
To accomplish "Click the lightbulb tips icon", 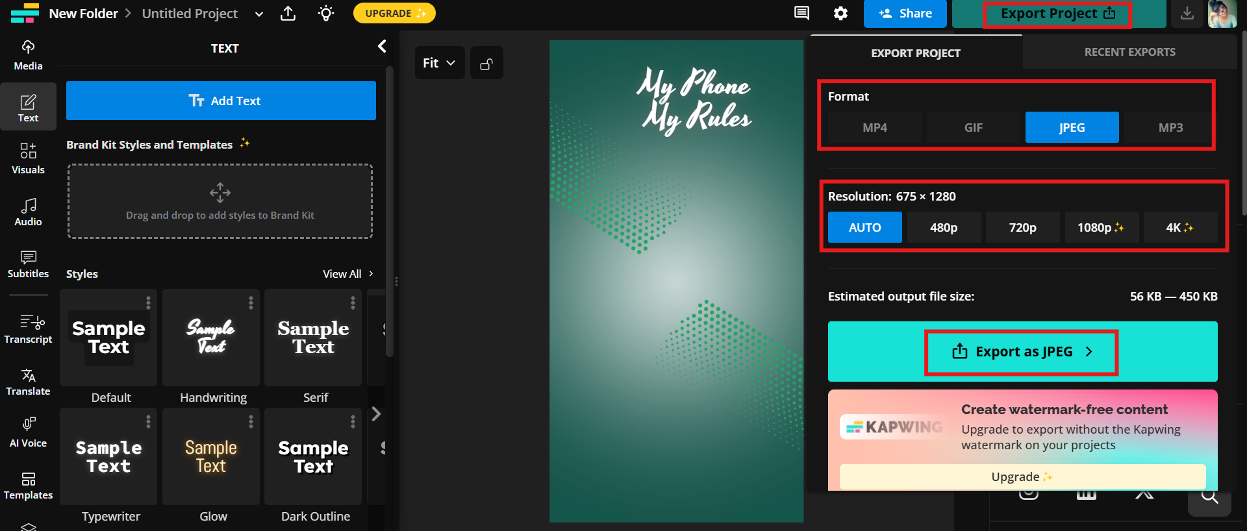I will click(x=326, y=13).
